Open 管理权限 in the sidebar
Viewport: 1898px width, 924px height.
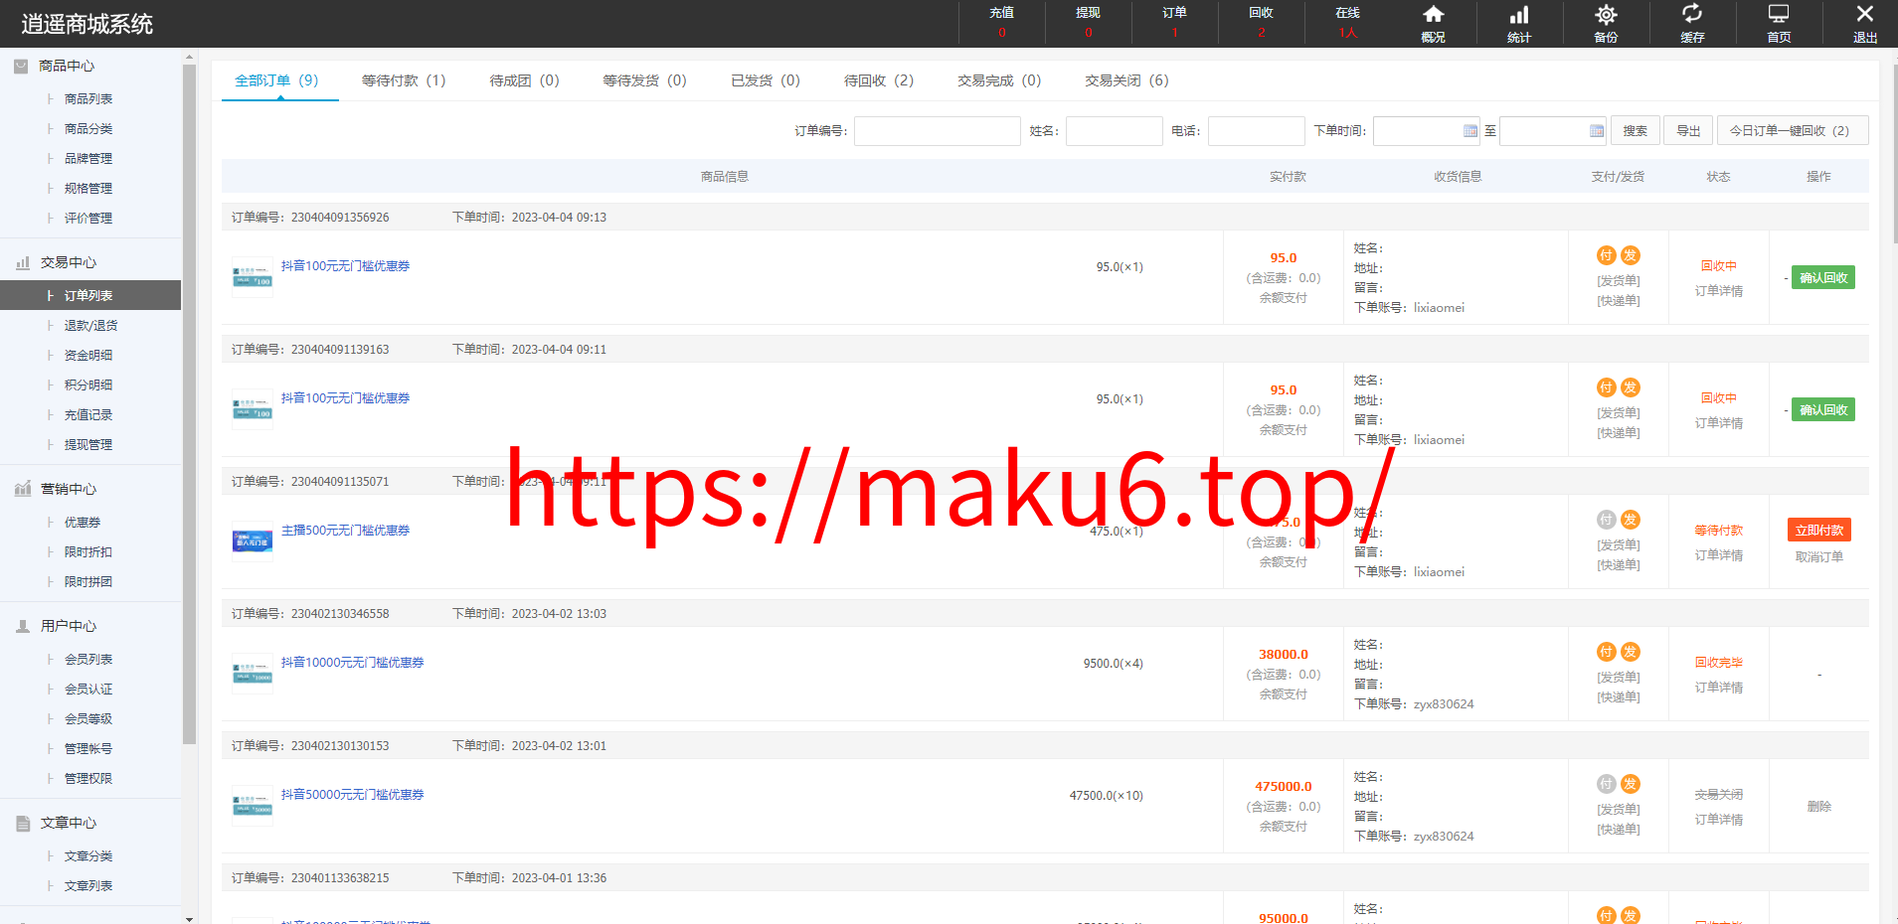pyautogui.click(x=88, y=779)
